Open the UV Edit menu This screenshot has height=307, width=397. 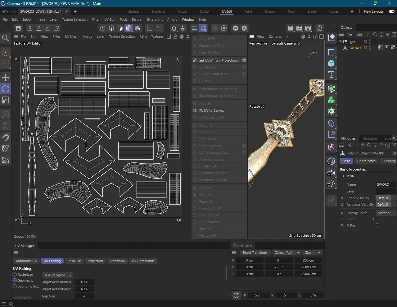(x=110, y=19)
